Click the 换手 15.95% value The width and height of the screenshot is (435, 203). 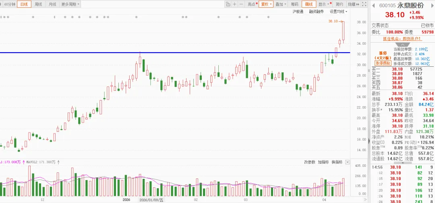coord(395,110)
